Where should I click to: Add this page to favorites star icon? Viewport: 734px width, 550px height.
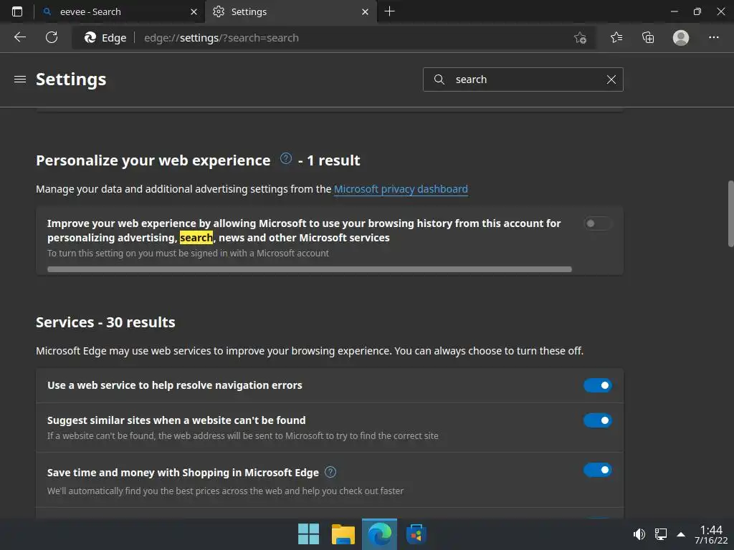point(580,38)
